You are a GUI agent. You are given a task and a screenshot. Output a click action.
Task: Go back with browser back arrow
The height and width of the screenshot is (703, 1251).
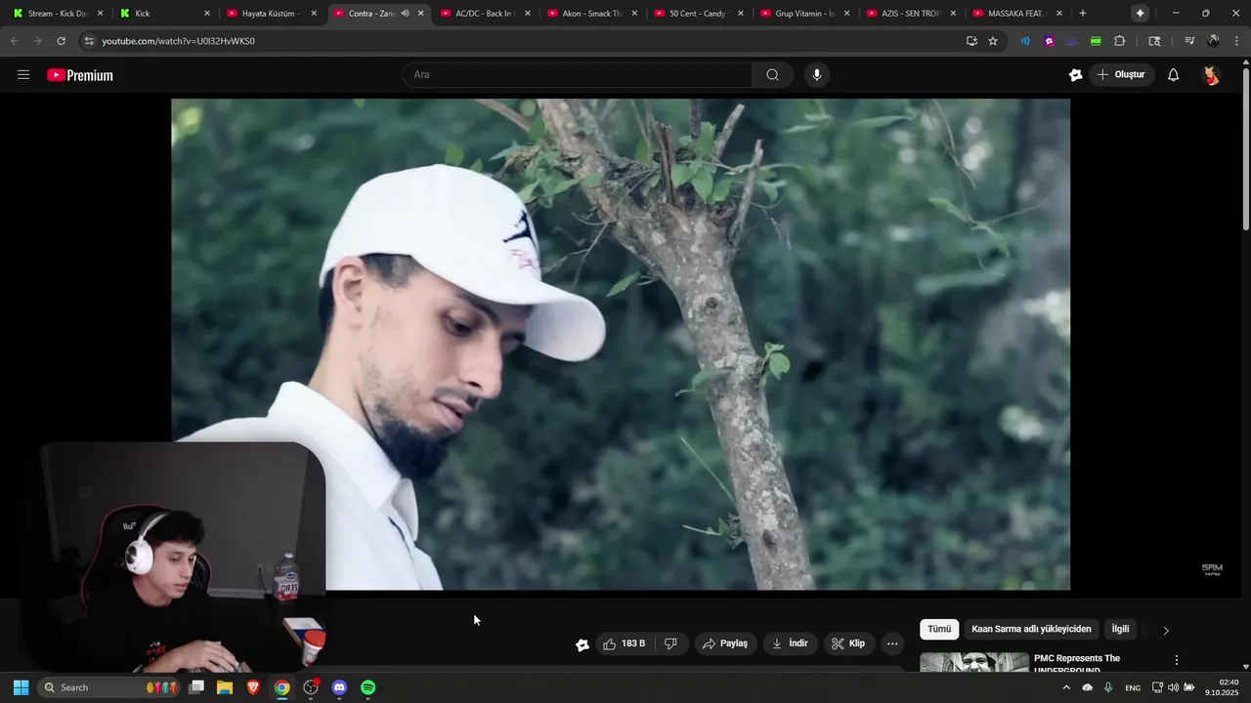(14, 41)
